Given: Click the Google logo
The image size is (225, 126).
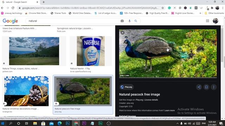Looking at the screenshot, I should pyautogui.click(x=10, y=21).
